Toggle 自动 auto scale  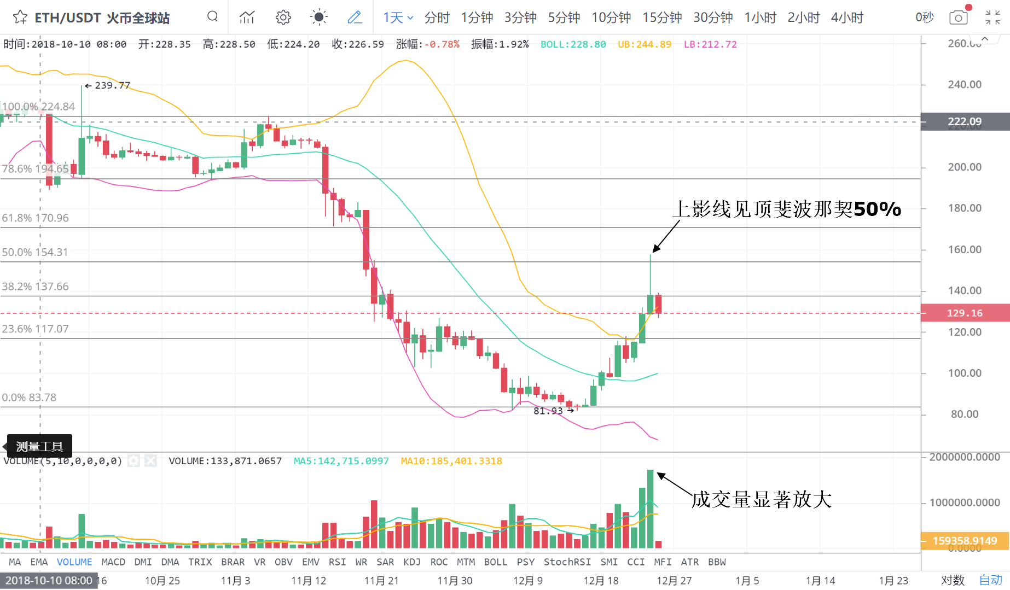click(x=990, y=580)
